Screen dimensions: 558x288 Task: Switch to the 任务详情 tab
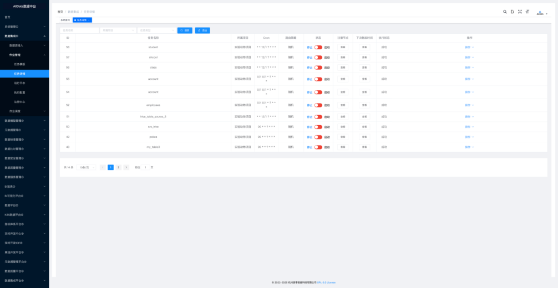coord(82,20)
